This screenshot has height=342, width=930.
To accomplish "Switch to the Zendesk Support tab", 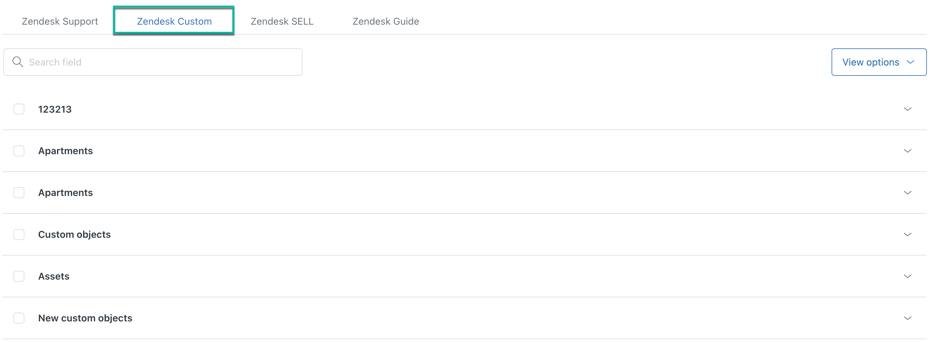I will coord(60,21).
